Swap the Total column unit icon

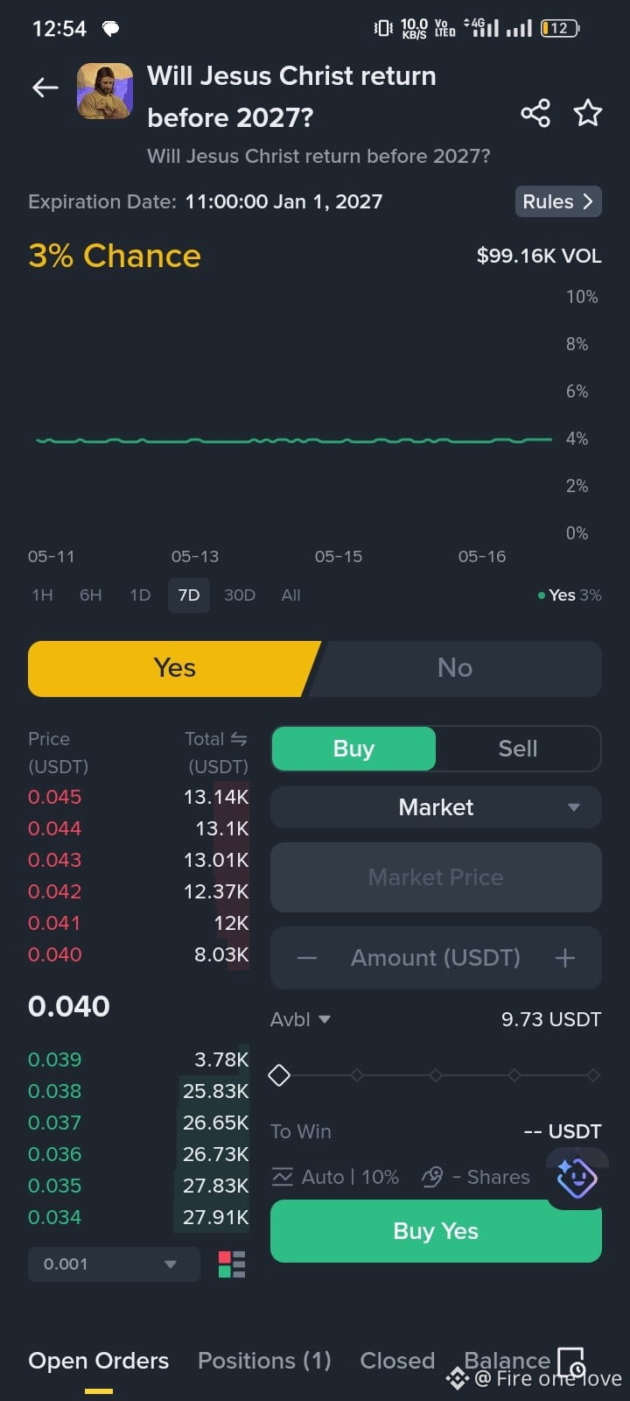coord(239,739)
